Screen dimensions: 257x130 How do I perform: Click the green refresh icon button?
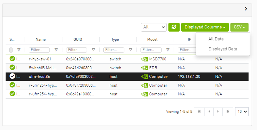174,27
